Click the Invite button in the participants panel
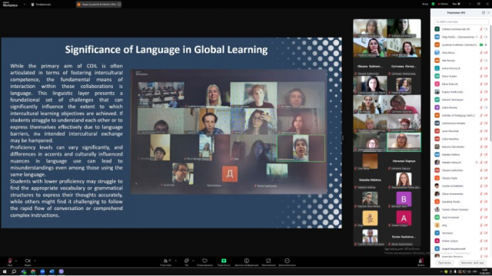 (444, 263)
